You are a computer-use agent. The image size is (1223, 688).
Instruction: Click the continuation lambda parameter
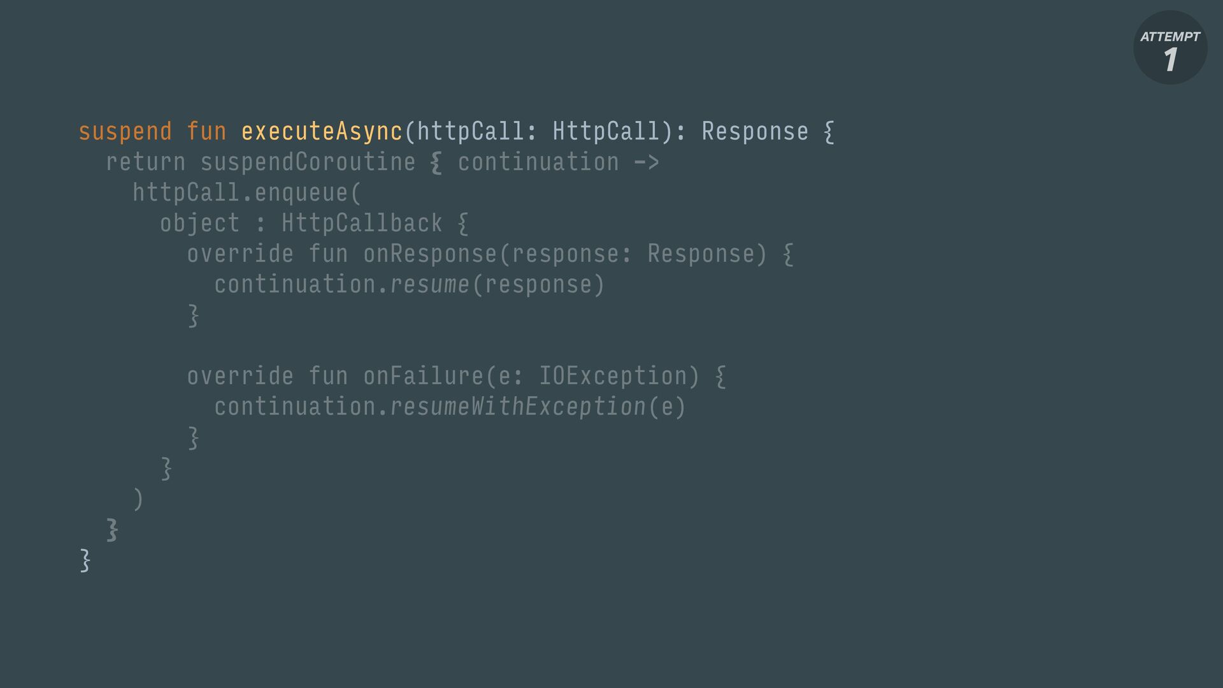click(x=538, y=162)
